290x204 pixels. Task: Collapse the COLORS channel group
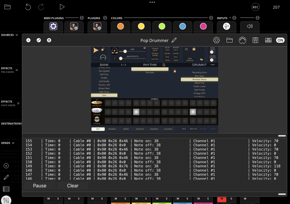(211, 18)
